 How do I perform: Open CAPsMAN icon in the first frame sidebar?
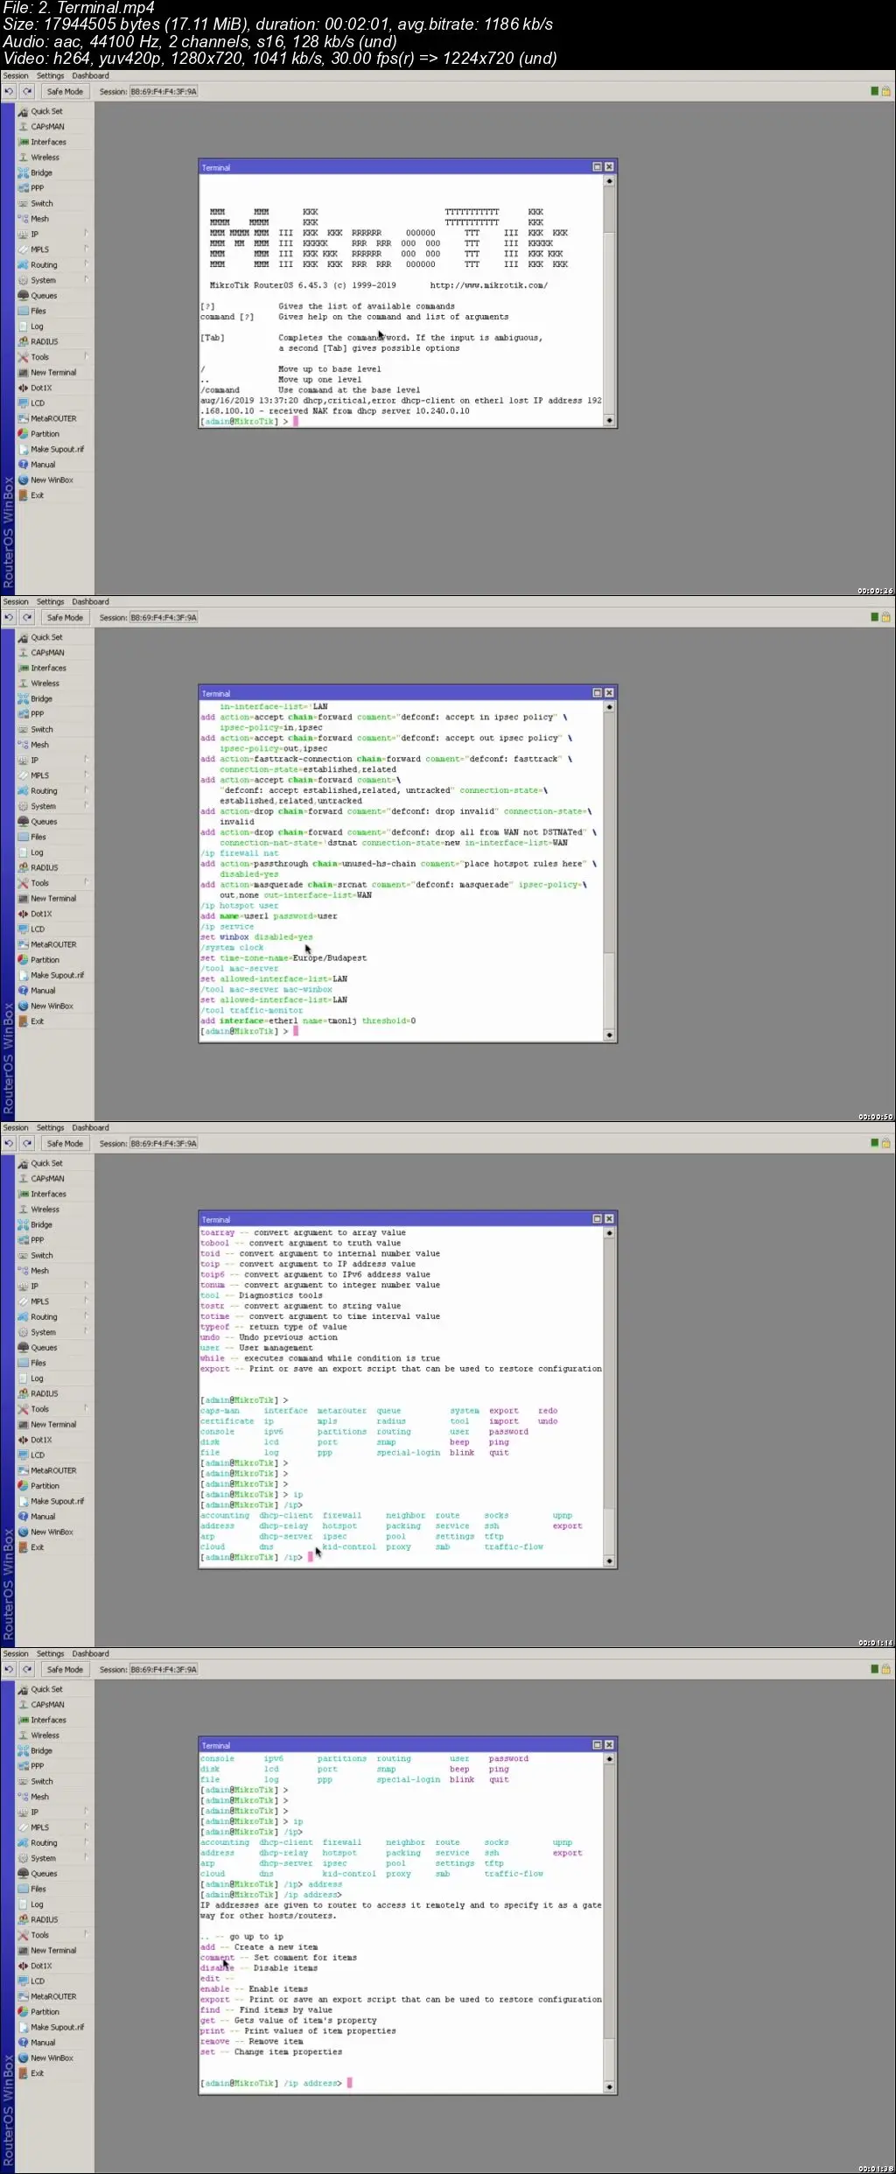24,127
